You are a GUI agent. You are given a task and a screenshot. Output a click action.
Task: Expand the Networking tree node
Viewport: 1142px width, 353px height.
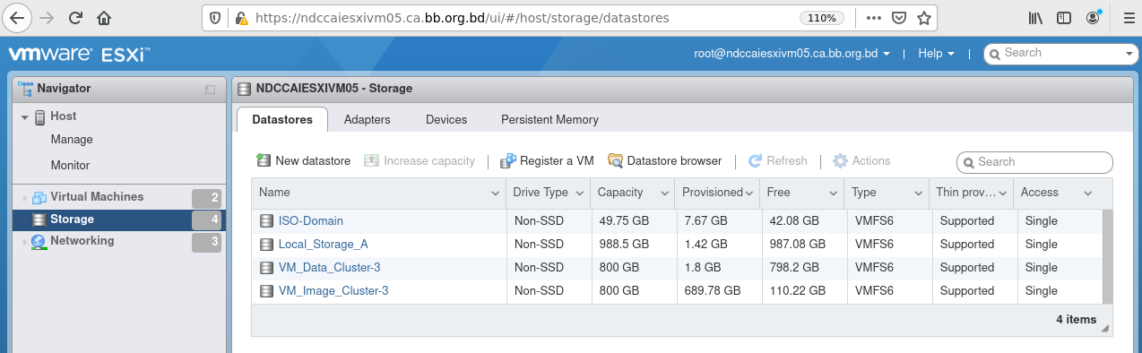tap(24, 242)
